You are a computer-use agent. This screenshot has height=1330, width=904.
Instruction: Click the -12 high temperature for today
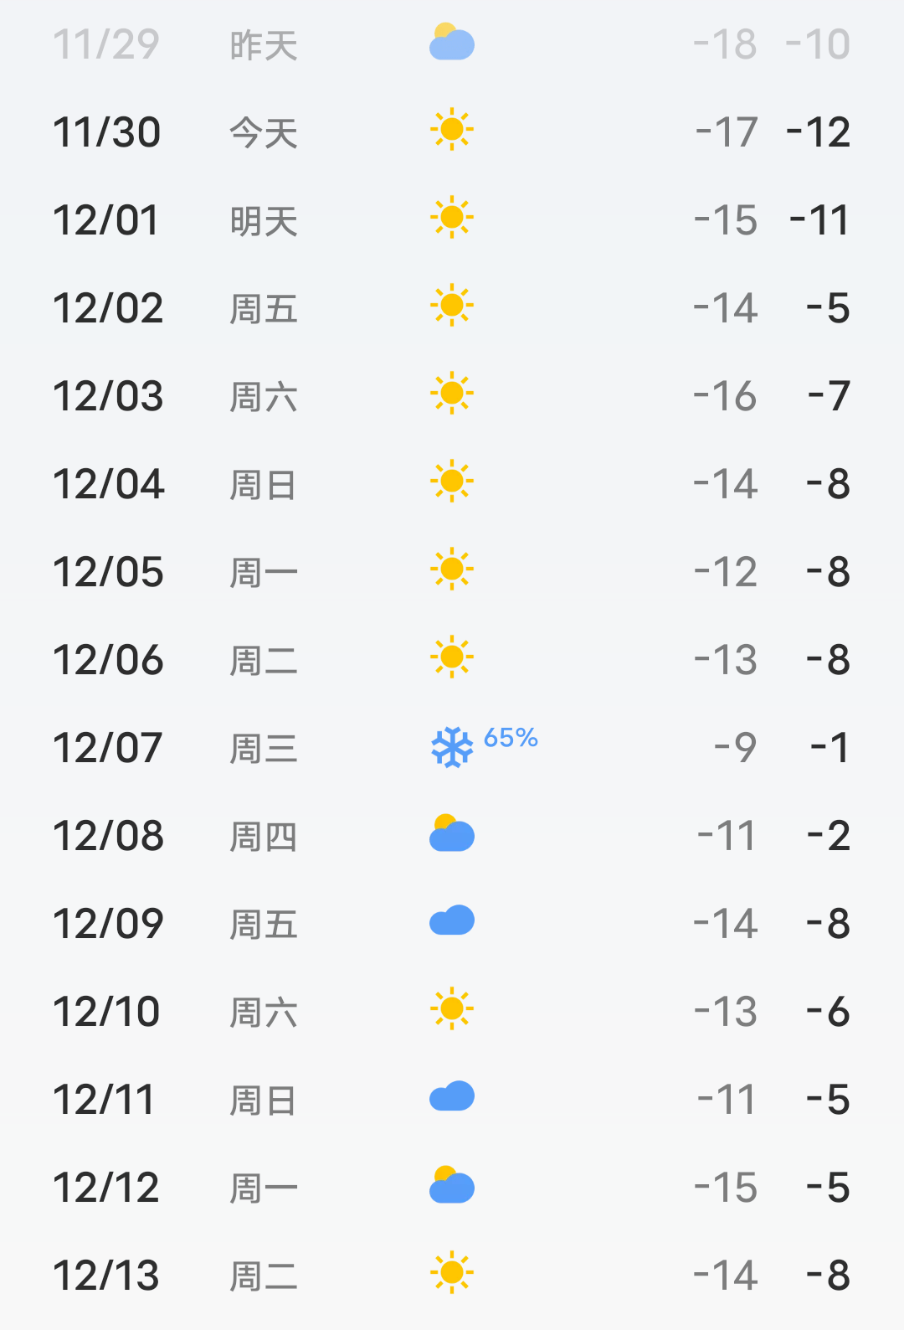click(x=819, y=133)
